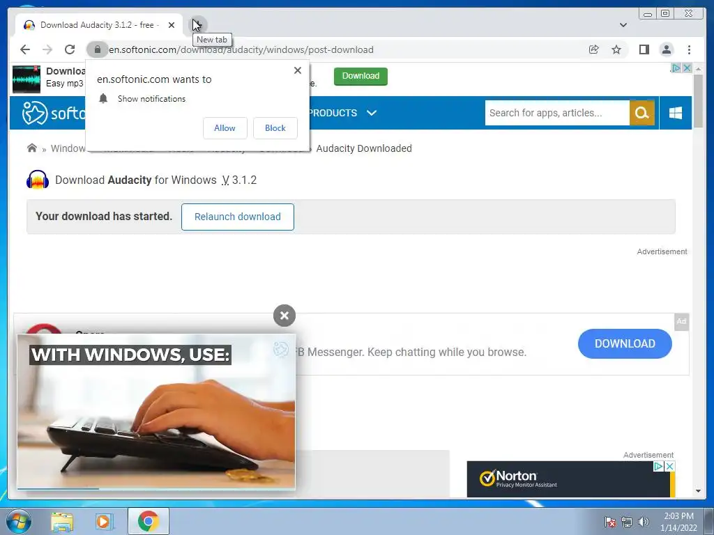
Task: Open the Chrome side panel icon
Action: (x=644, y=49)
